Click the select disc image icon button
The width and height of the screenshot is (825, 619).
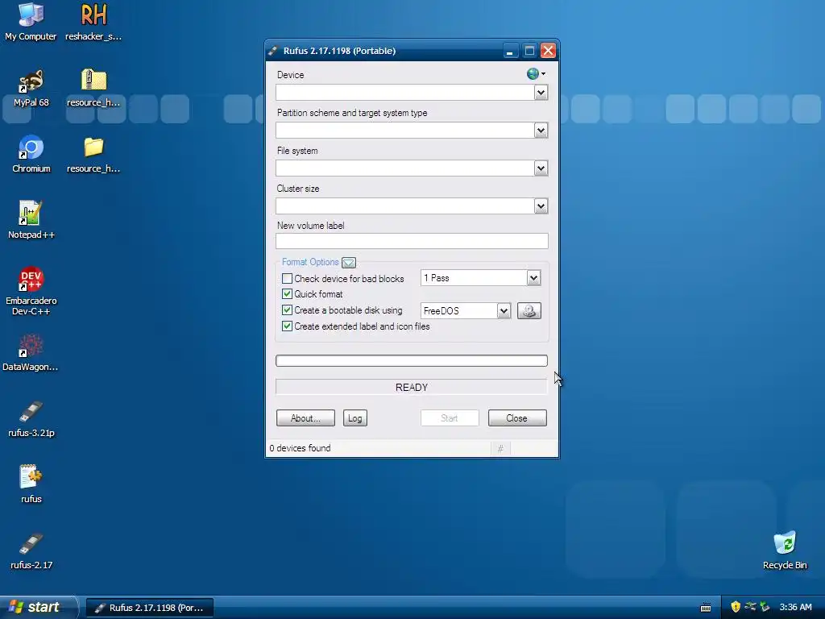(x=529, y=310)
